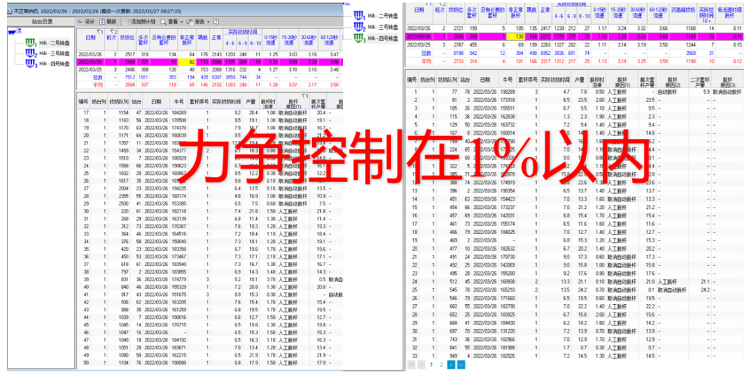Select green 二号转盘 milking icon in left tree
Screen dimensions: 750x375
(x=31, y=44)
